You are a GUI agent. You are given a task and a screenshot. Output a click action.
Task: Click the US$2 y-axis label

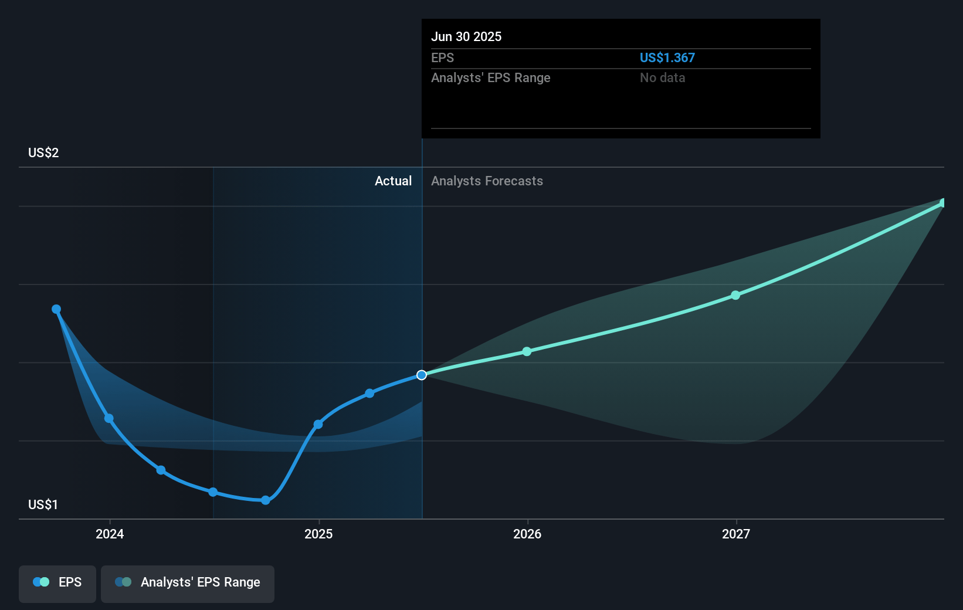[43, 152]
